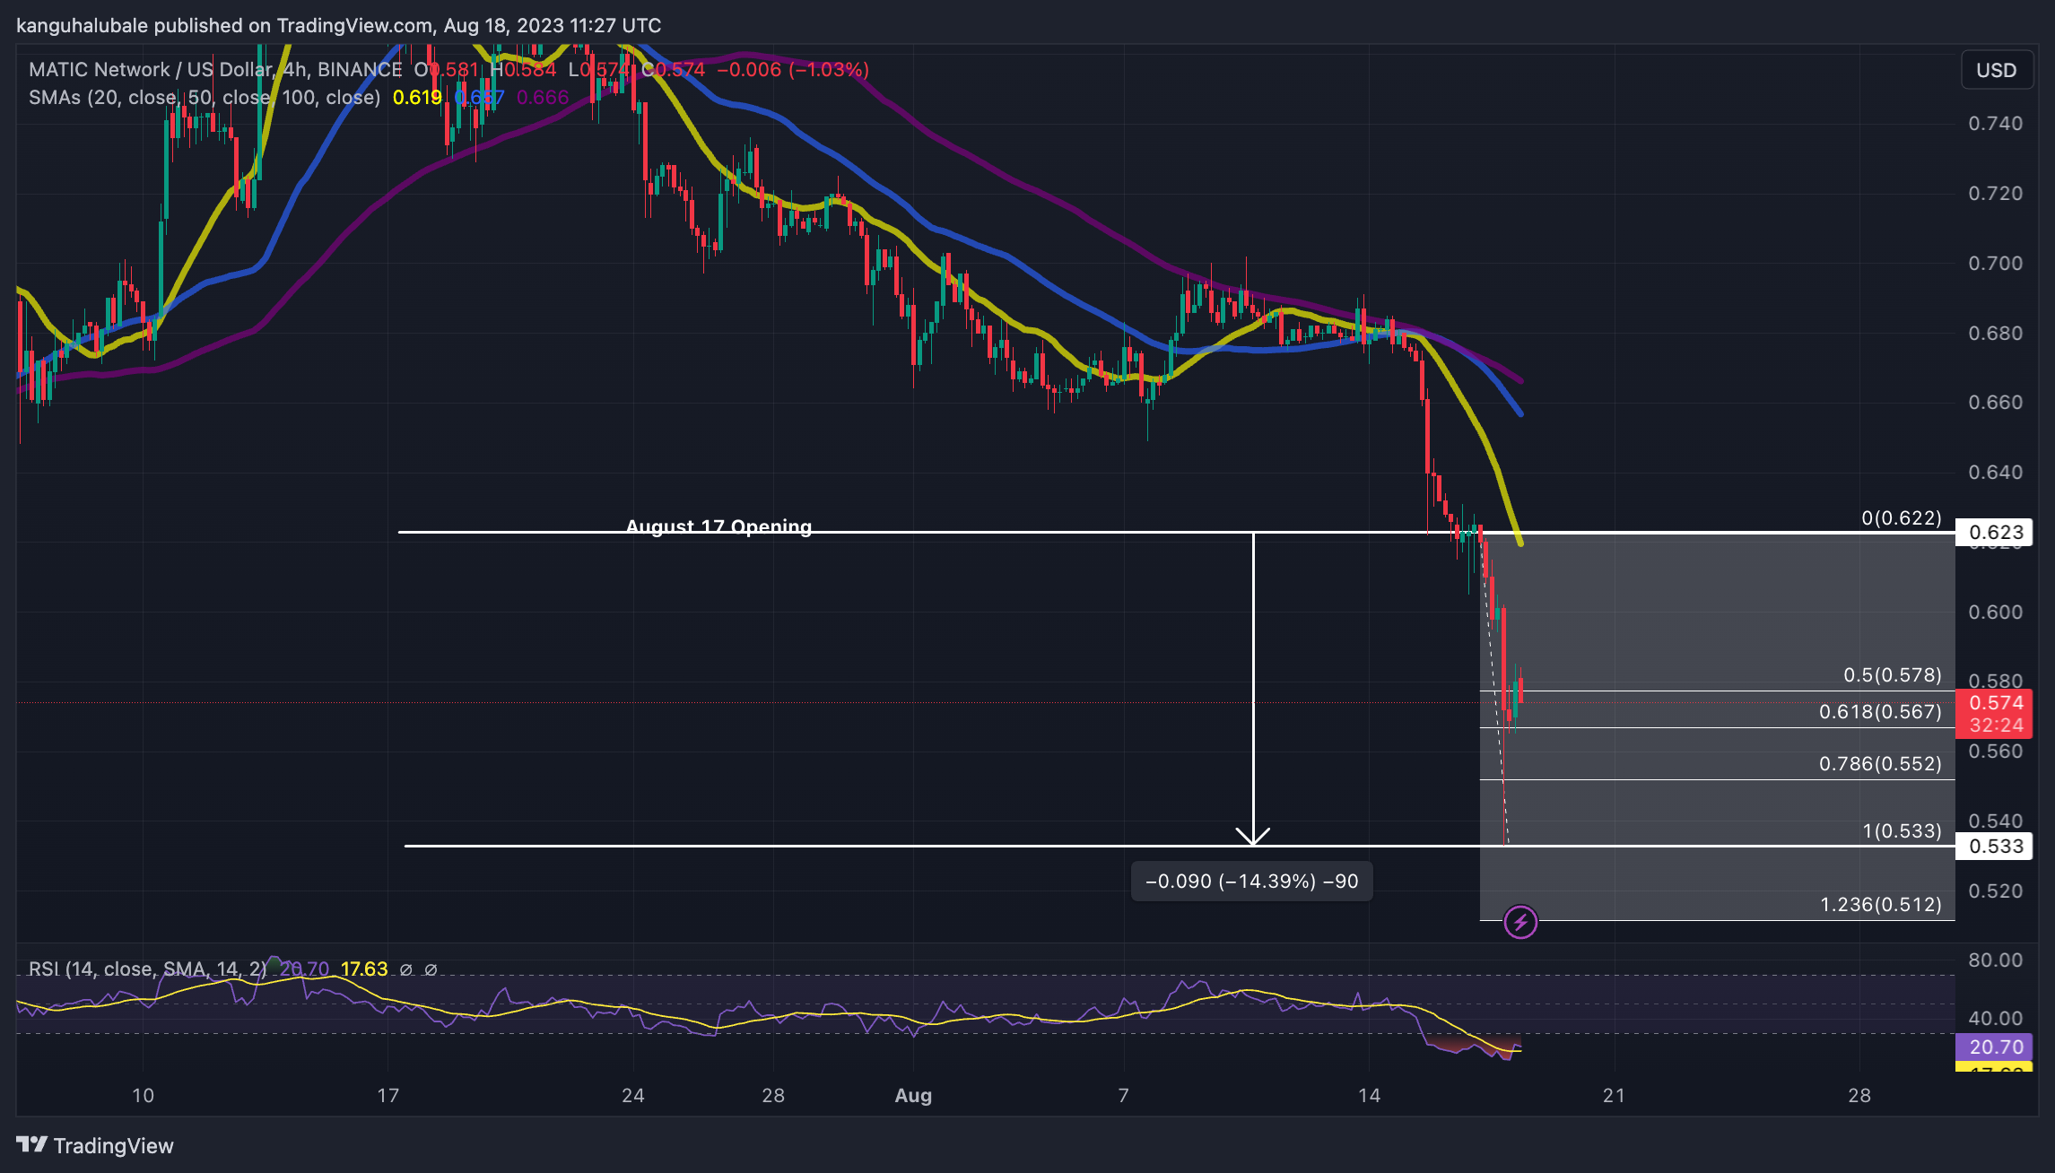
Task: Click the 0.5(0.578) Fibonacci level label
Action: click(1892, 674)
